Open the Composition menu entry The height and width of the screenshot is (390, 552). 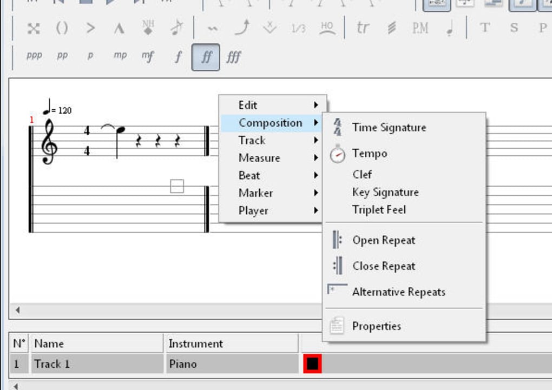(x=270, y=123)
